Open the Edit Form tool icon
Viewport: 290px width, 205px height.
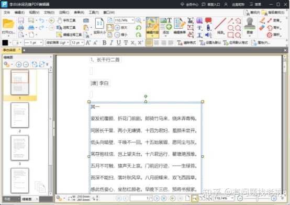[180, 26]
